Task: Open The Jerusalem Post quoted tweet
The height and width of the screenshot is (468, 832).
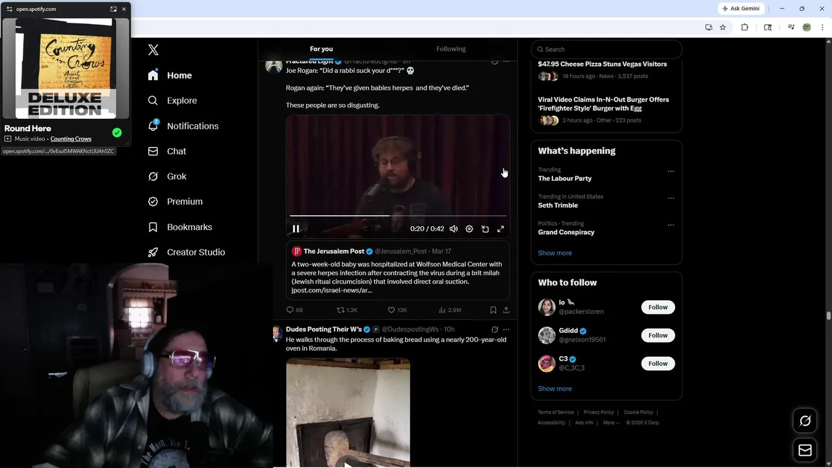Action: [x=398, y=270]
